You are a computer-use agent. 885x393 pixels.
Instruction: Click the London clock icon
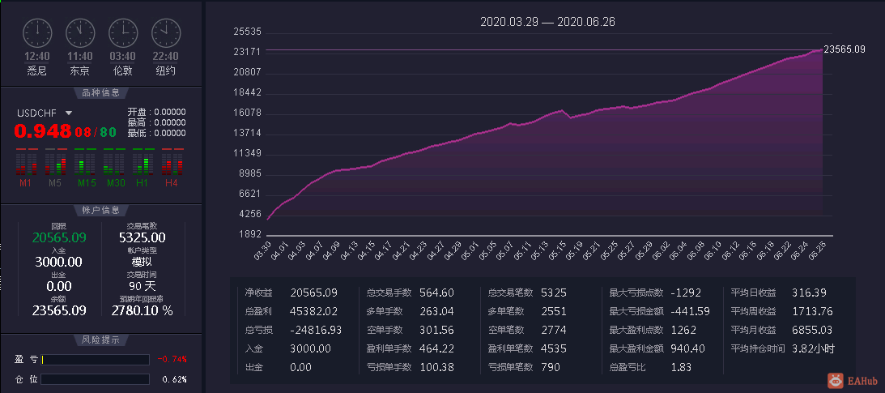click(123, 33)
